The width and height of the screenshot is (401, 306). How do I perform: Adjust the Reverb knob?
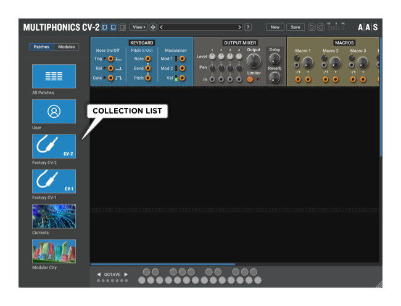275,77
